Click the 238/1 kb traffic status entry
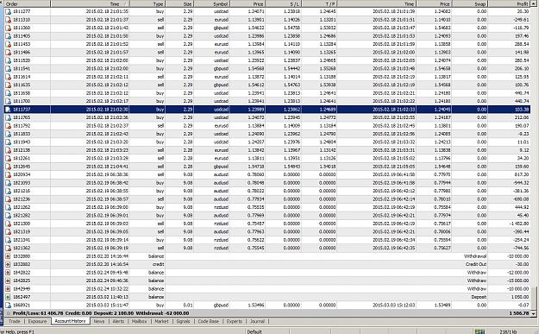Viewport: 539px width, 334px height. [x=508, y=331]
